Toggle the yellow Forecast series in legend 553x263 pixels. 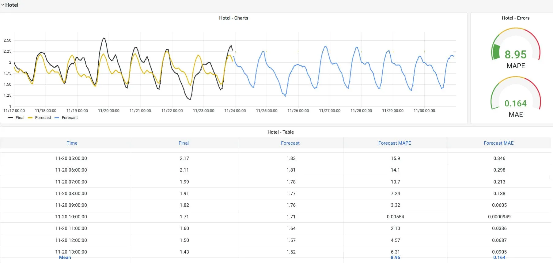click(x=43, y=118)
